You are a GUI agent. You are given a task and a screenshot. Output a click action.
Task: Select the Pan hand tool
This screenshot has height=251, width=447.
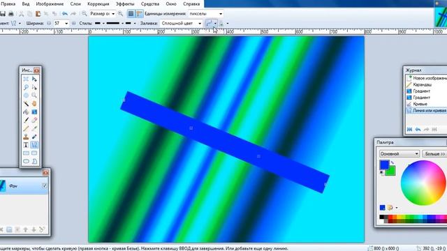[34, 104]
